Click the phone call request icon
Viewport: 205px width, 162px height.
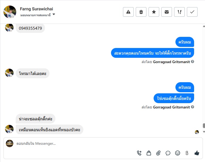tap(139, 153)
